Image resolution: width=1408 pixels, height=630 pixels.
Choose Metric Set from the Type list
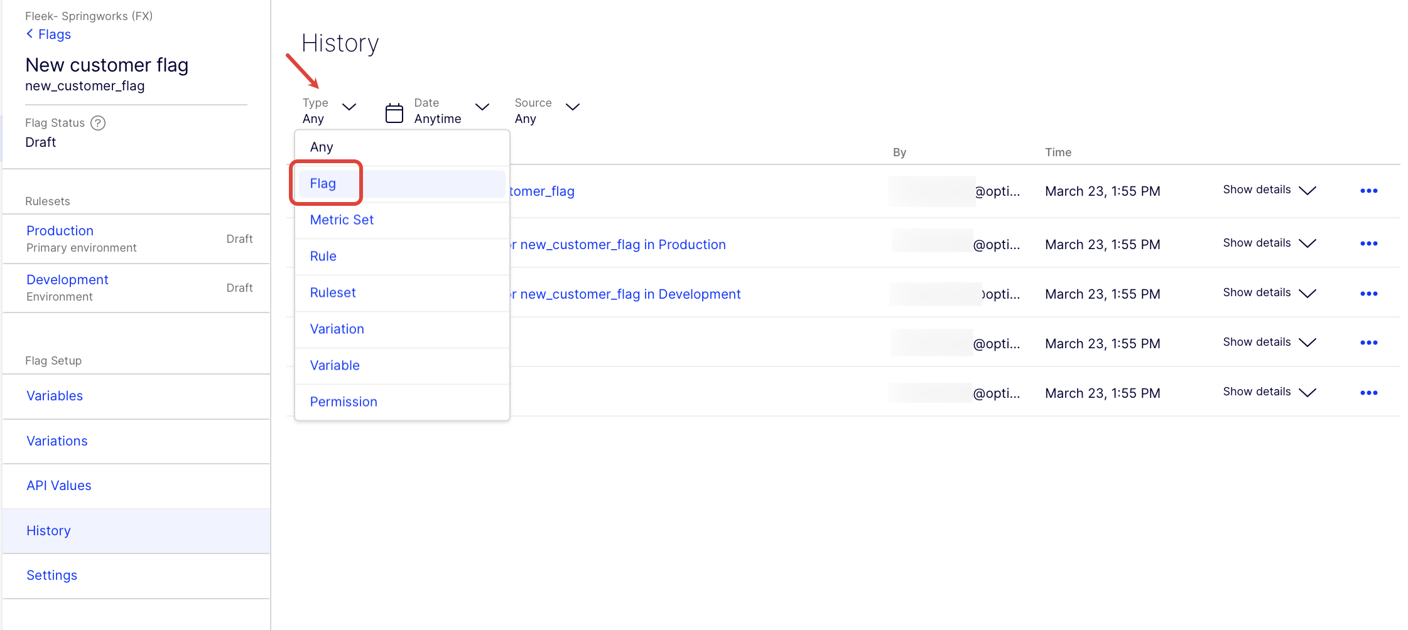[342, 220]
